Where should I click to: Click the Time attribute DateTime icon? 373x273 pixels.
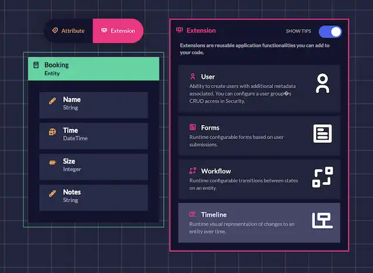[53, 133]
